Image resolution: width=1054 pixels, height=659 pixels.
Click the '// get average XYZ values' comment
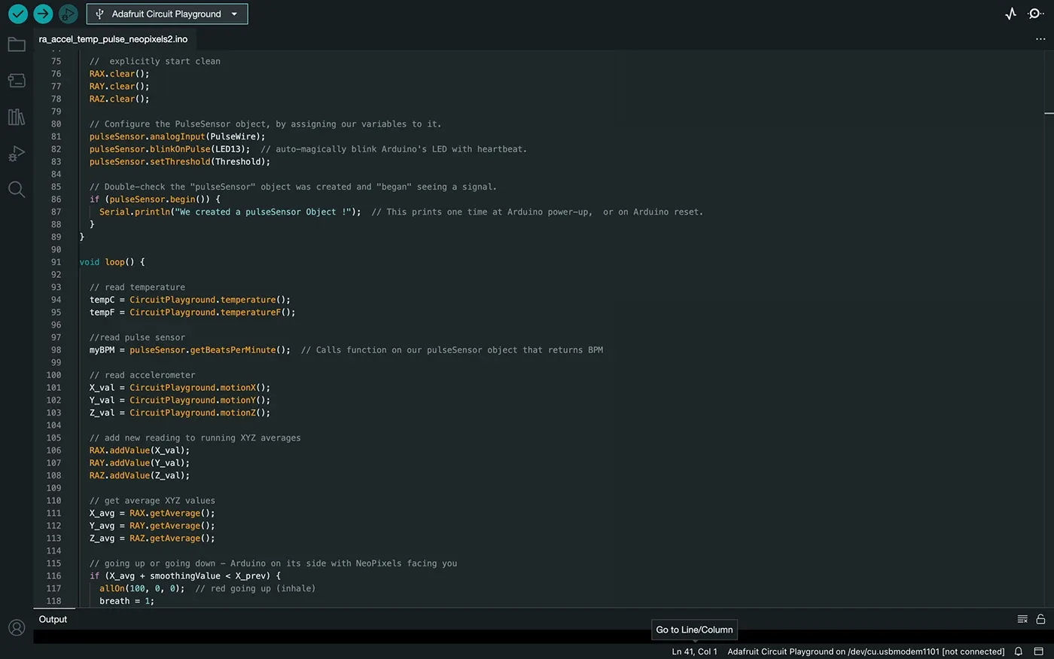pos(152,501)
